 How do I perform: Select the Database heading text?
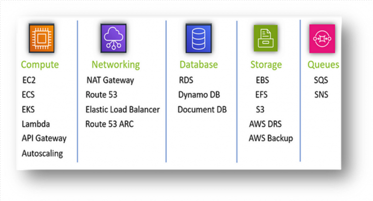(x=199, y=65)
